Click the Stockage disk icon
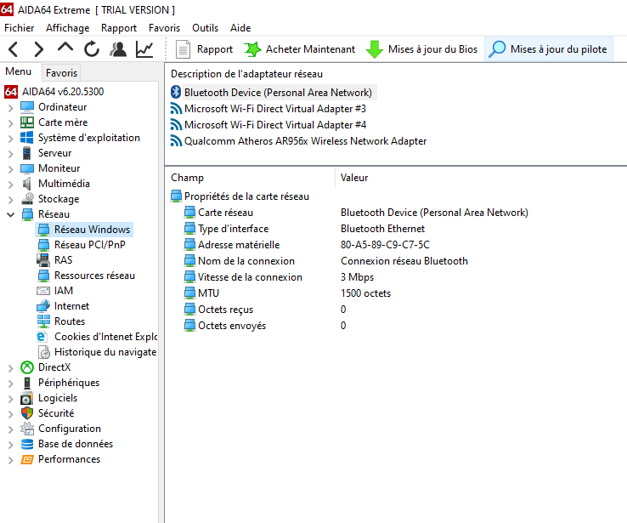The width and height of the screenshot is (627, 523). click(27, 199)
